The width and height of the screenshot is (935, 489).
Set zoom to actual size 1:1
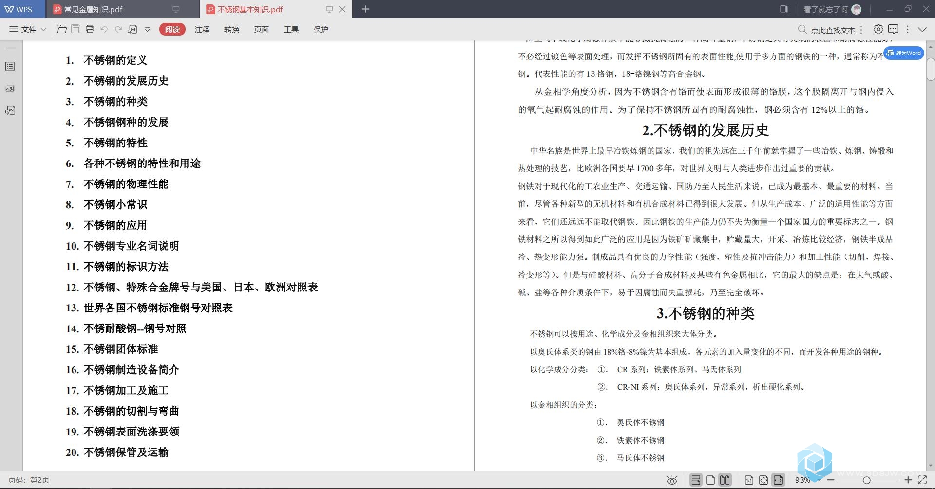(749, 480)
